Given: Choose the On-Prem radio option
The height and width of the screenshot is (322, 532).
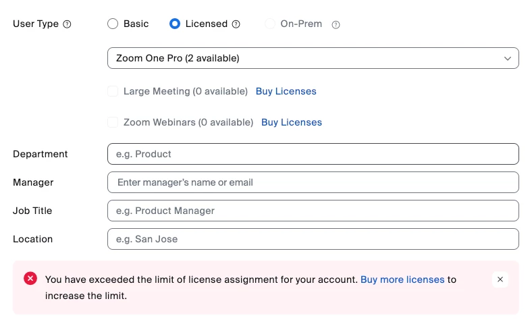Looking at the screenshot, I should [270, 24].
